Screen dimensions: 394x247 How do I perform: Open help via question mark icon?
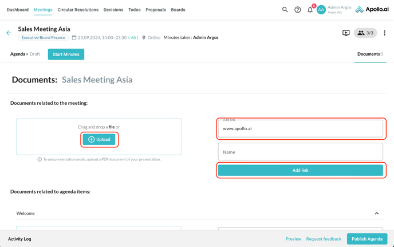tap(297, 10)
